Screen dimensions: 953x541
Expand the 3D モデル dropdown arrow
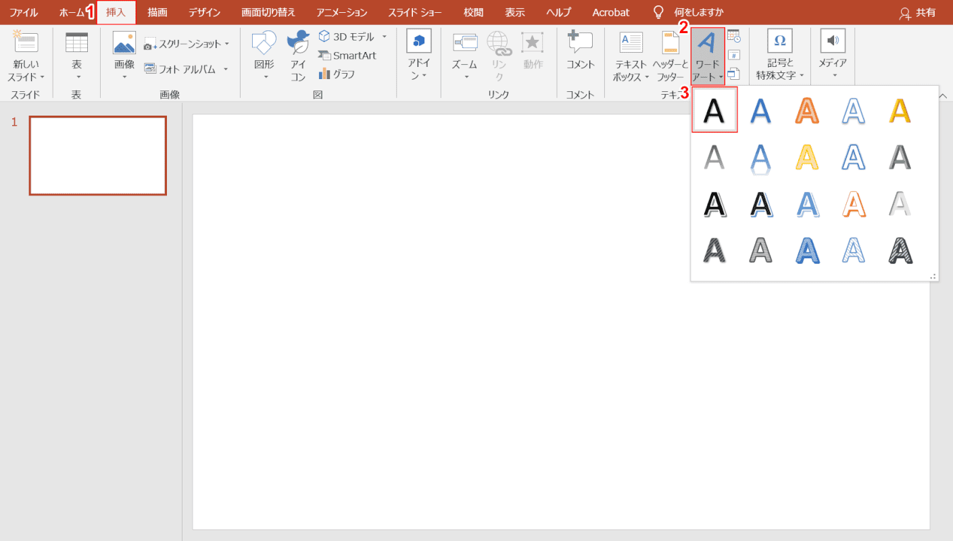385,37
